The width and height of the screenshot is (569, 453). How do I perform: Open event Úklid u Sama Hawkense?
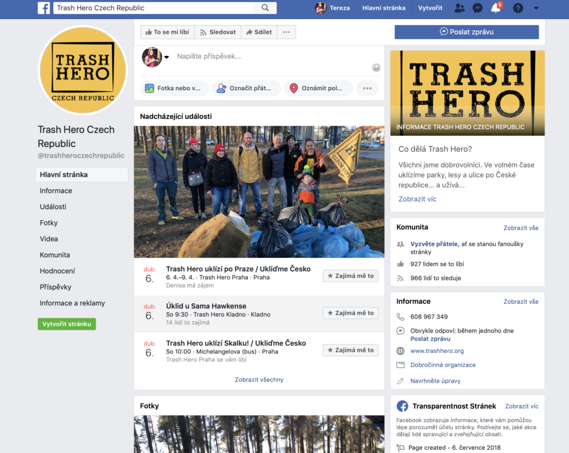coord(206,306)
